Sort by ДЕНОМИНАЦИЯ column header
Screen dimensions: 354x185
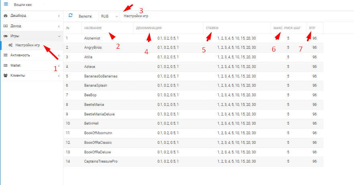[149, 28]
